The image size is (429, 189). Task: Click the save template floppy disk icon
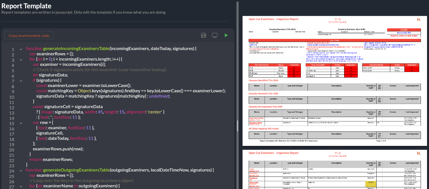pos(203,35)
